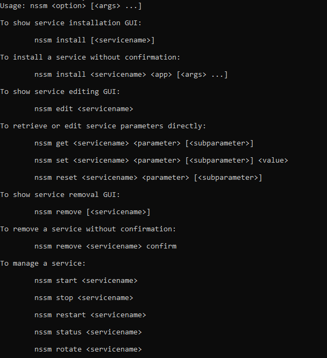Click the "nssm reset" command line

(148, 178)
